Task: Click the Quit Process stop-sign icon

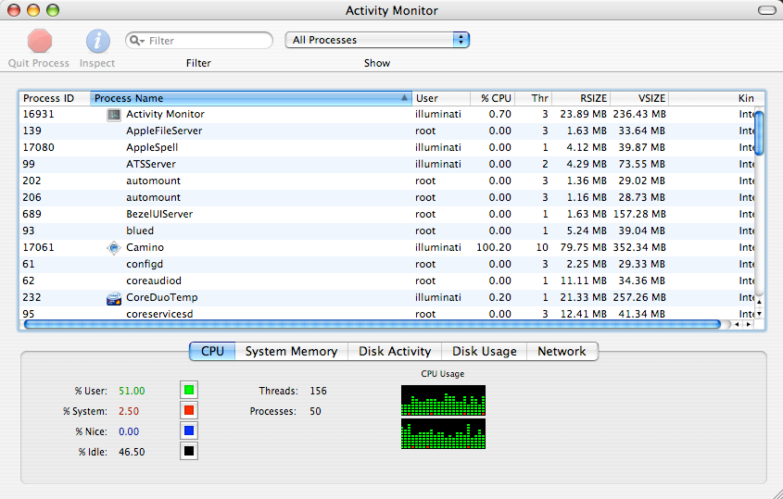Action: 40,41
